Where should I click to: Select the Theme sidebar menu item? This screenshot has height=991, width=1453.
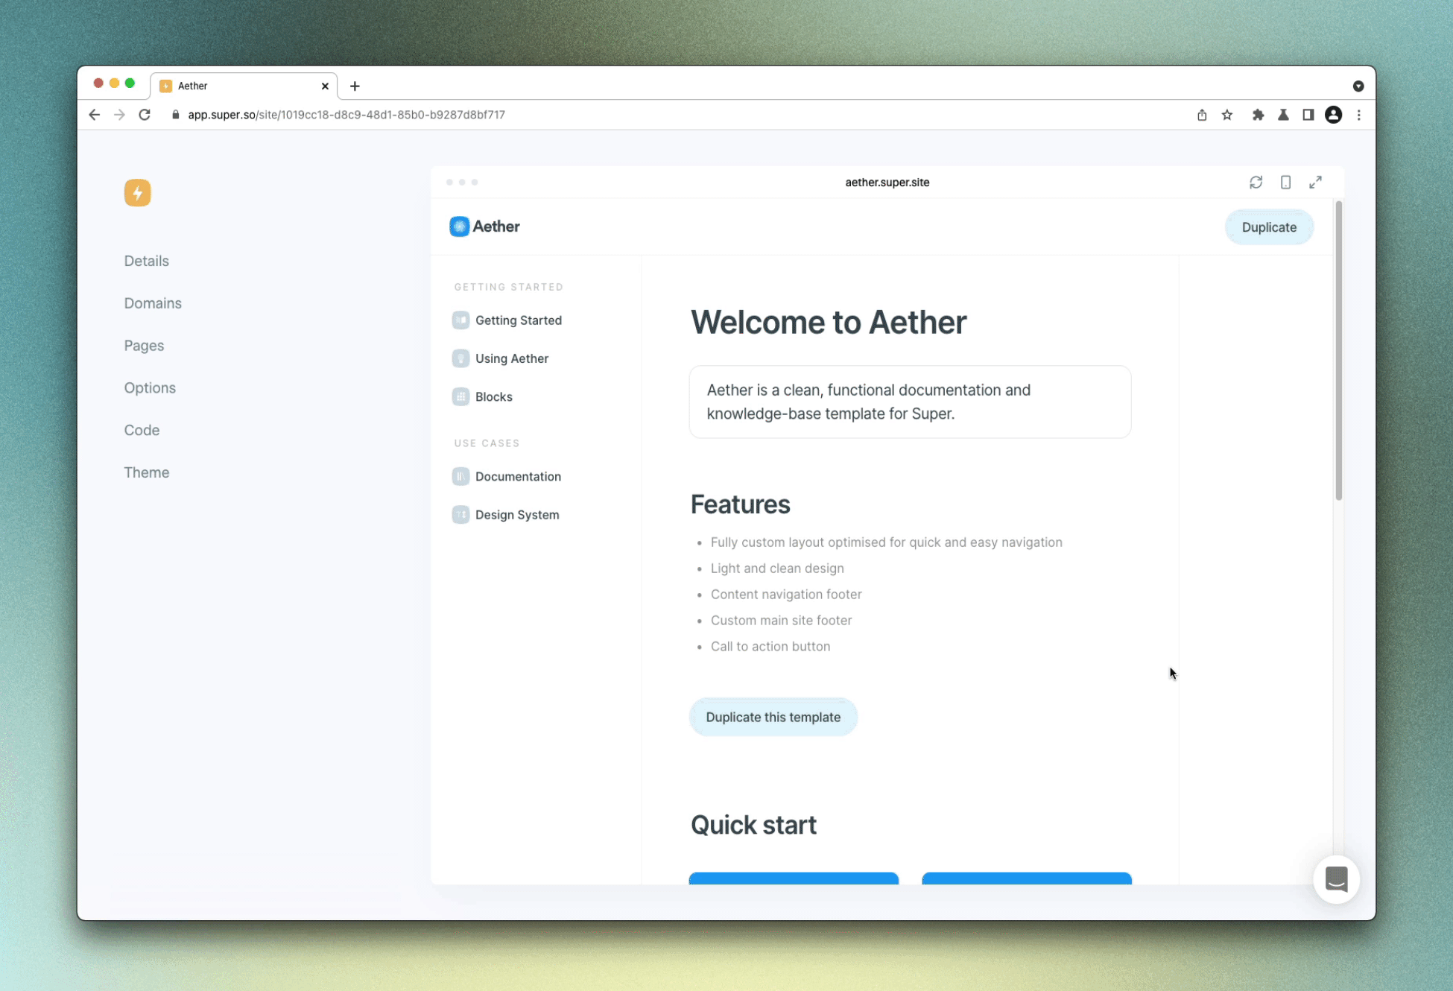146,471
